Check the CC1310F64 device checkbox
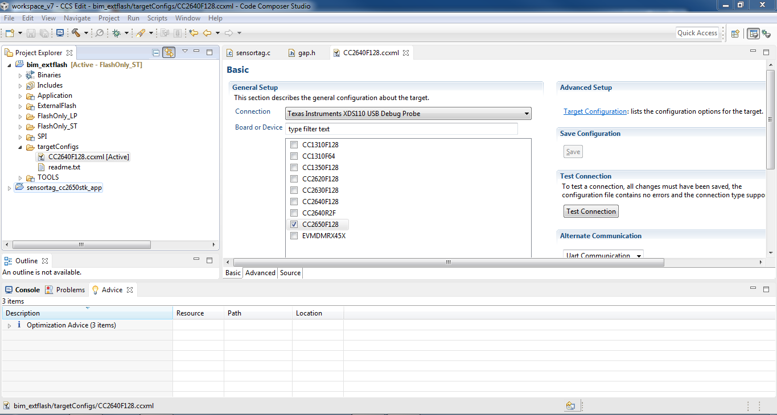Image resolution: width=777 pixels, height=415 pixels. pos(294,156)
